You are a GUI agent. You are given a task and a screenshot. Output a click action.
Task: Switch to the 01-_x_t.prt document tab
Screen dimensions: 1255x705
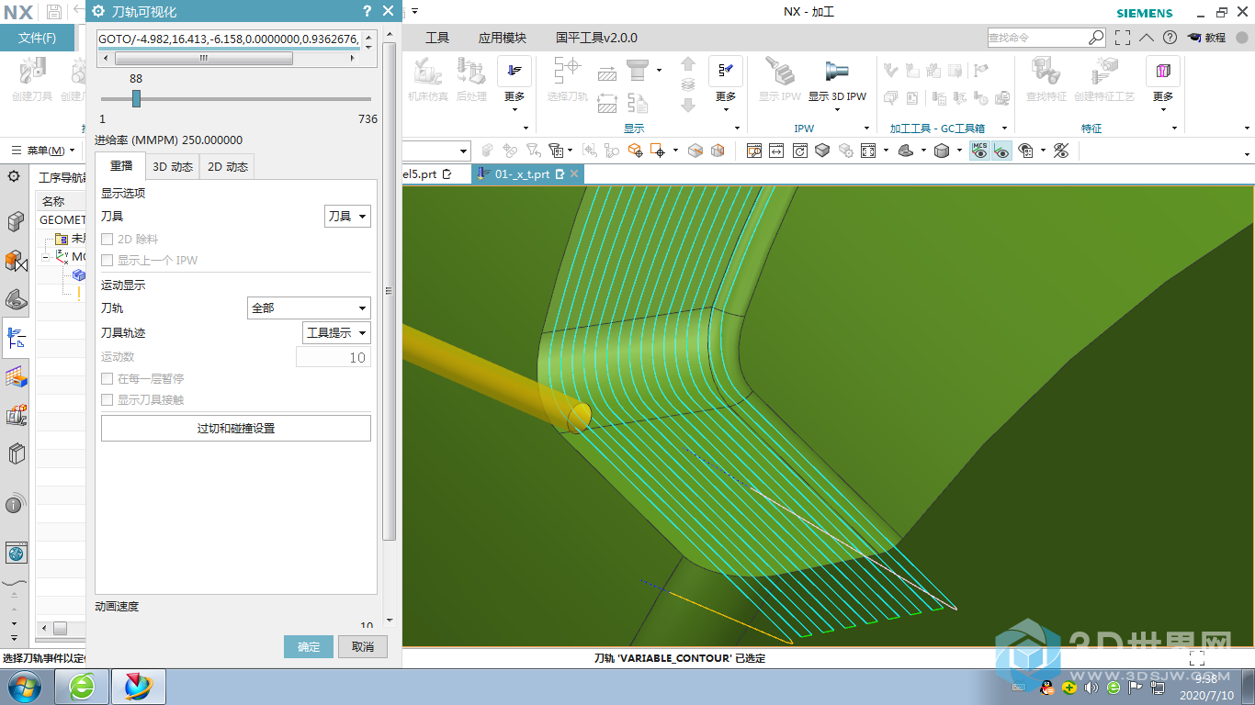click(x=528, y=173)
